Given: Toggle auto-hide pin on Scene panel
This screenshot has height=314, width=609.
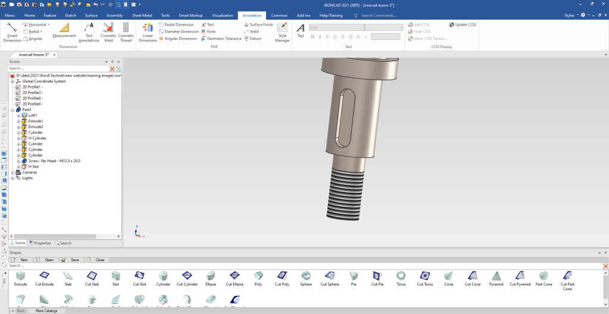Looking at the screenshot, I should (x=113, y=62).
